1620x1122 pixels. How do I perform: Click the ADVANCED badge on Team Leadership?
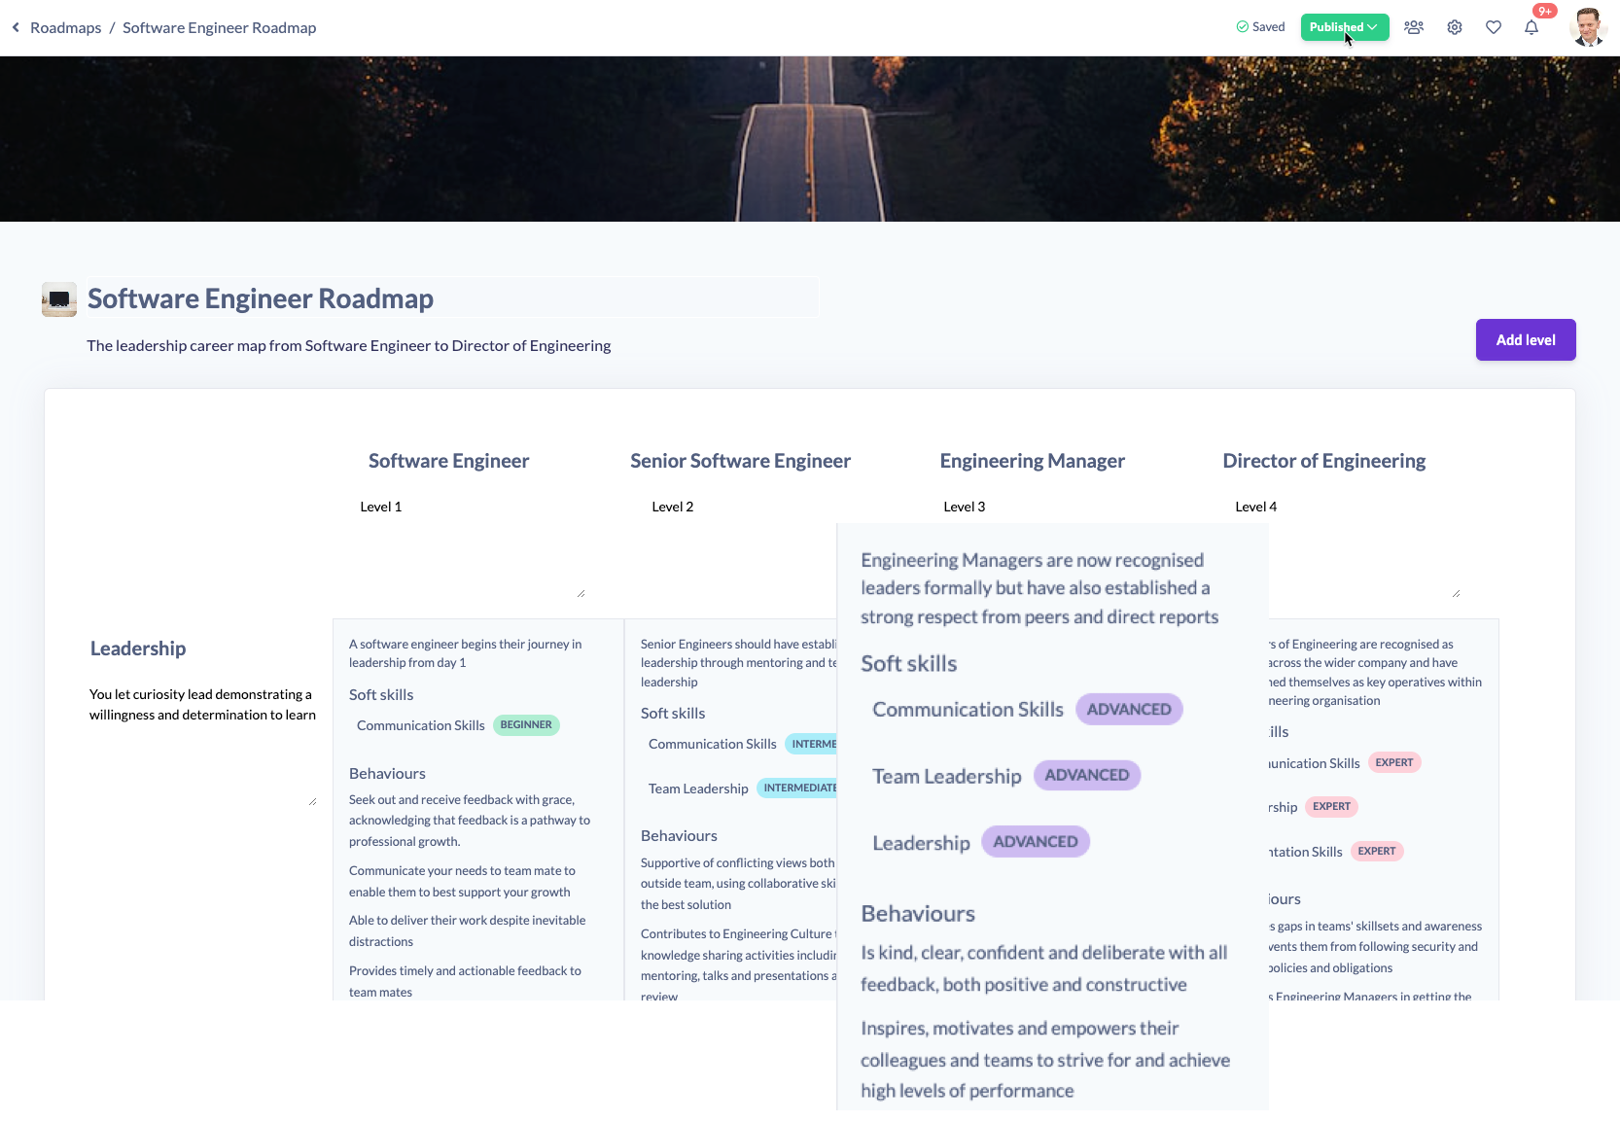coord(1086,775)
